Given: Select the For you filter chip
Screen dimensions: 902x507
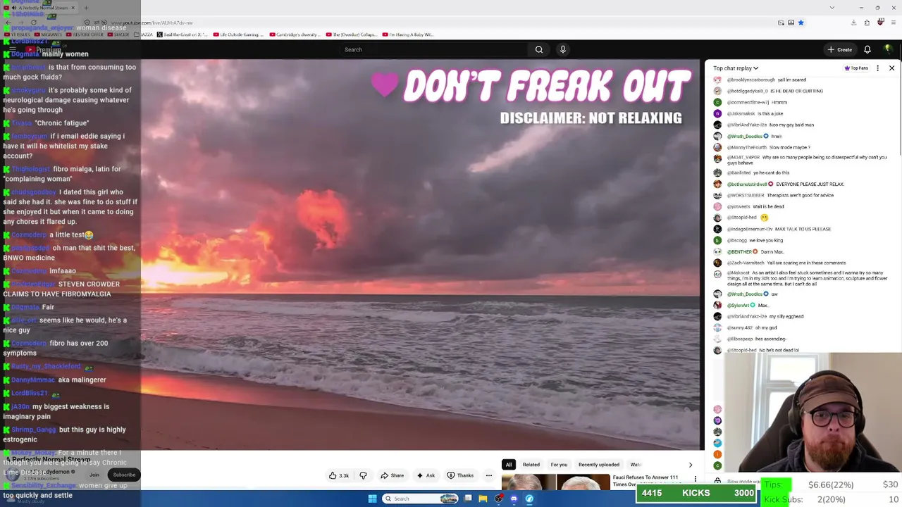Looking at the screenshot, I should (x=559, y=465).
